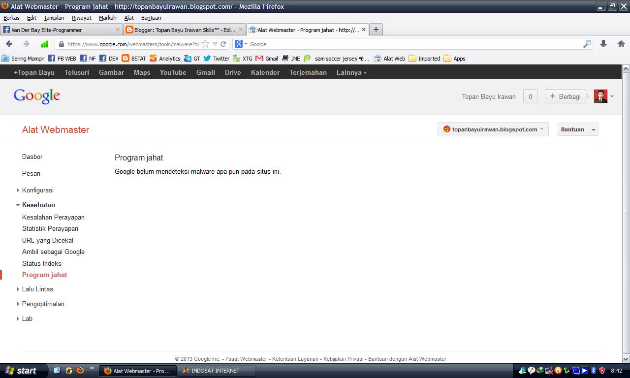Reload the page with the refresh icon
This screenshot has height=378, width=630.
(223, 44)
